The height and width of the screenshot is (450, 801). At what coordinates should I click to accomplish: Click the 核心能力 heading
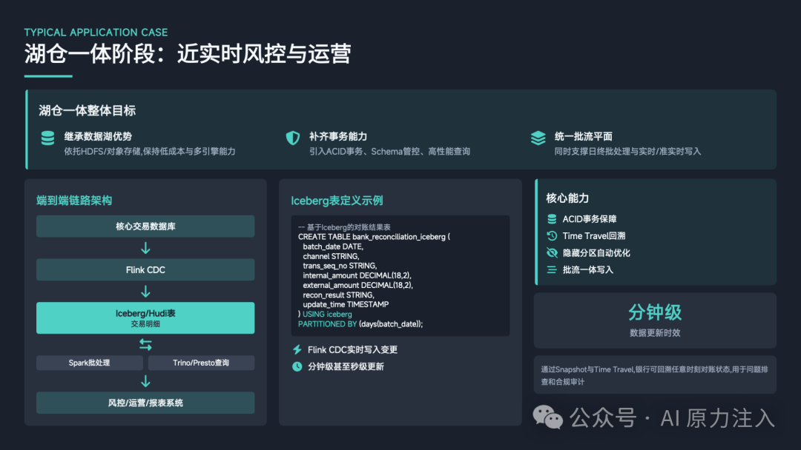[x=567, y=198]
